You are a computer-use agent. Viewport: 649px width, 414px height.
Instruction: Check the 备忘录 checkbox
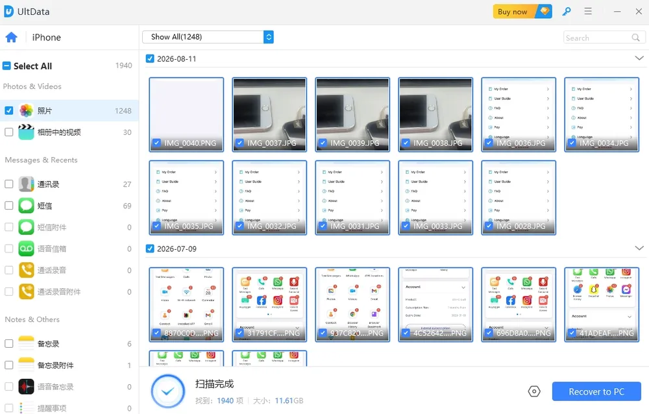(x=8, y=344)
